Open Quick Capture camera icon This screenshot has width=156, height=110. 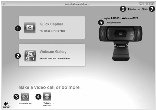[30, 28]
